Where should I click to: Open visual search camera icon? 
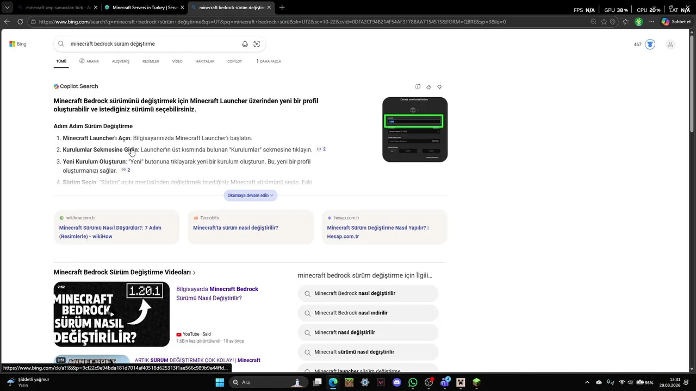click(x=257, y=44)
